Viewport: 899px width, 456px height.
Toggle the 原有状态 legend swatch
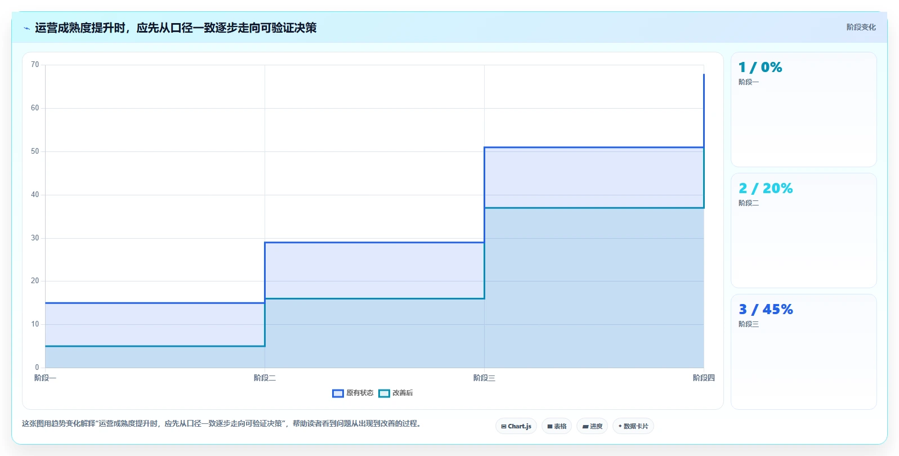(338, 394)
